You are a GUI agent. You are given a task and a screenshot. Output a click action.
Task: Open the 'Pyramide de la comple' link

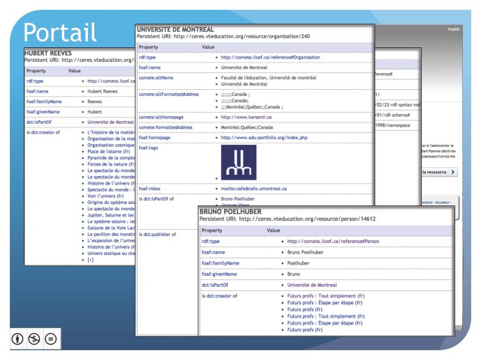point(111,158)
